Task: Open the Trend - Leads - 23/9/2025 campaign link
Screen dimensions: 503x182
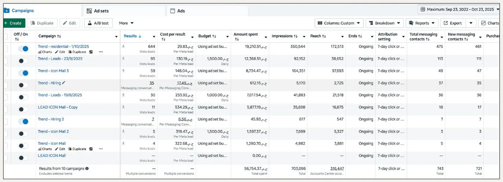Action: pos(60,59)
